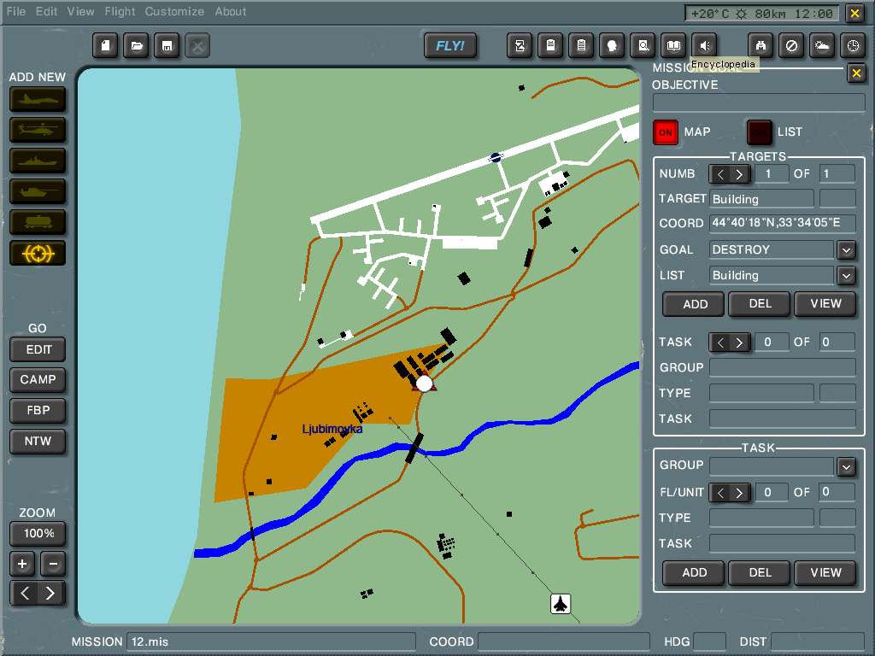Screen dimensions: 875x656
Task: Turn off the MAP display toggle
Action: click(666, 132)
